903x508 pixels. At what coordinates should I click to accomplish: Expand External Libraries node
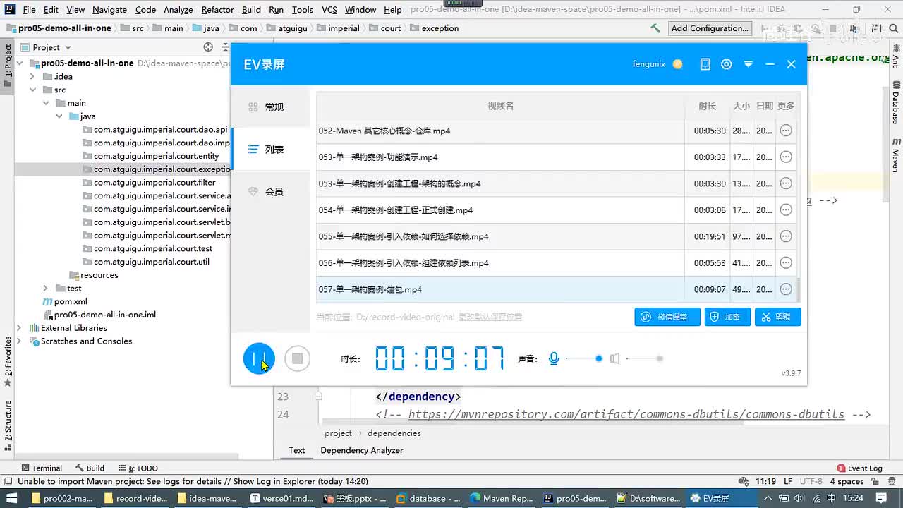[20, 328]
